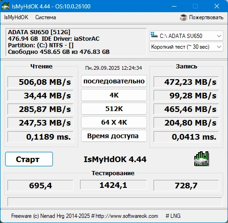Click the Свободно 458.65 GB free space line
The height and width of the screenshot is (223, 228).
click(59, 52)
